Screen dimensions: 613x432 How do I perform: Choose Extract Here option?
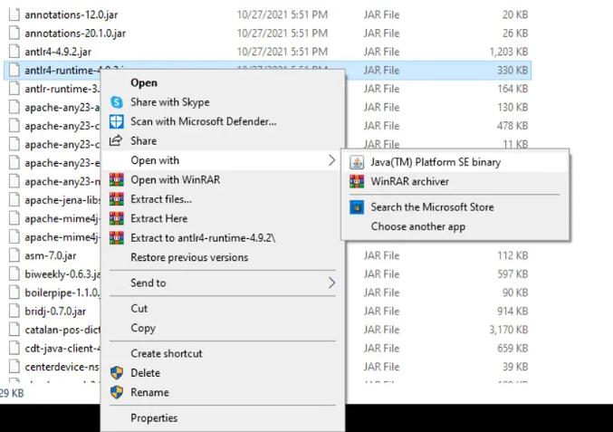(223, 218)
